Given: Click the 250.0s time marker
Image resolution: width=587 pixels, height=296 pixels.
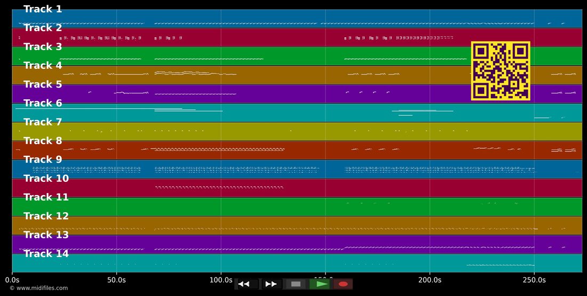Looking at the screenshot, I should (534, 280).
